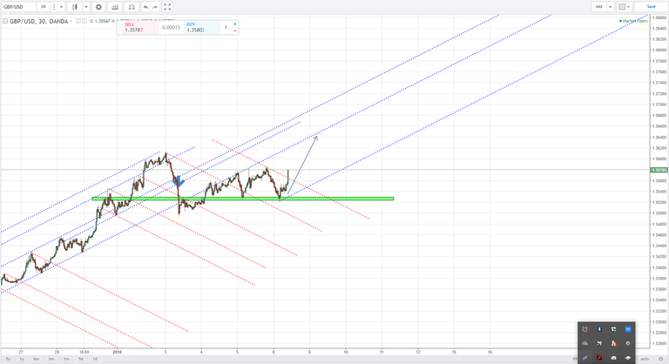
Task: Undo the last chart action
Action: [x=146, y=7]
